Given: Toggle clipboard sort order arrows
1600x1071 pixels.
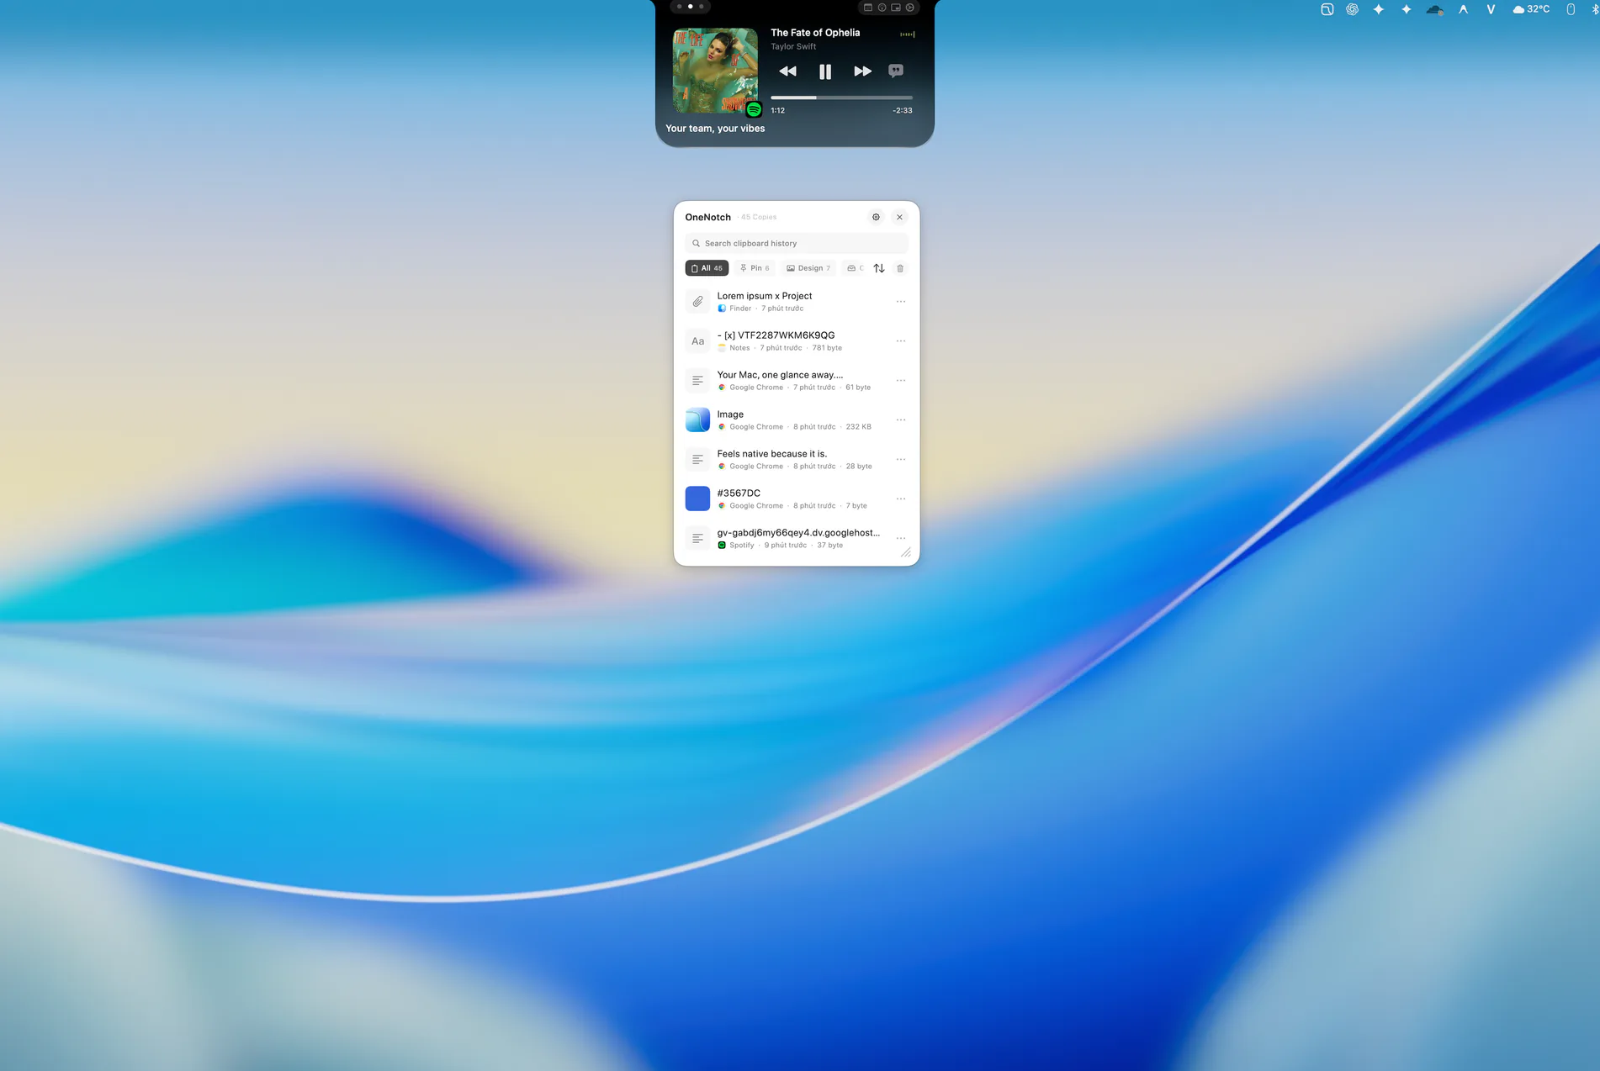Looking at the screenshot, I should [x=879, y=268].
